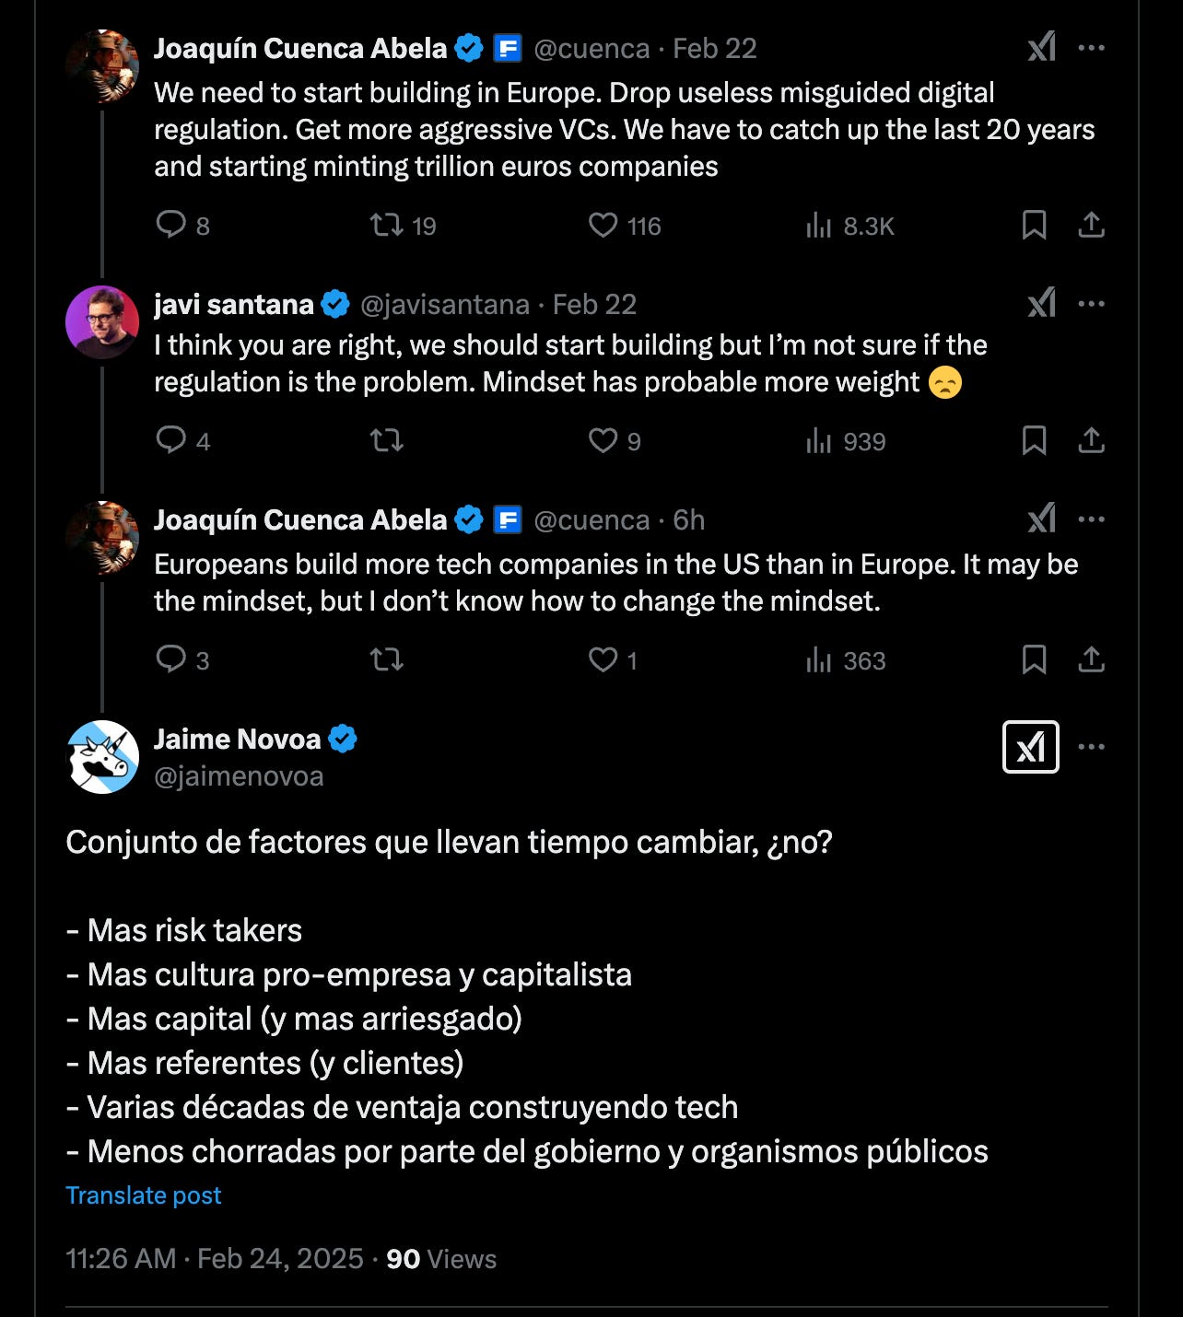Open more options on javi santana's tweet
The image size is (1183, 1317).
click(1091, 304)
